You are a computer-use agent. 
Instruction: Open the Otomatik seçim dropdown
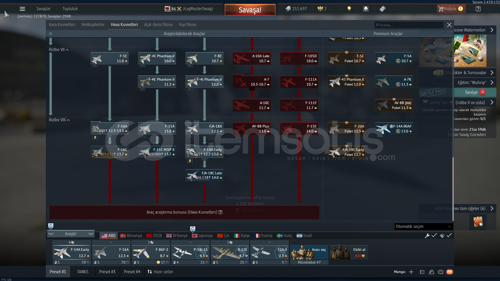(x=423, y=227)
